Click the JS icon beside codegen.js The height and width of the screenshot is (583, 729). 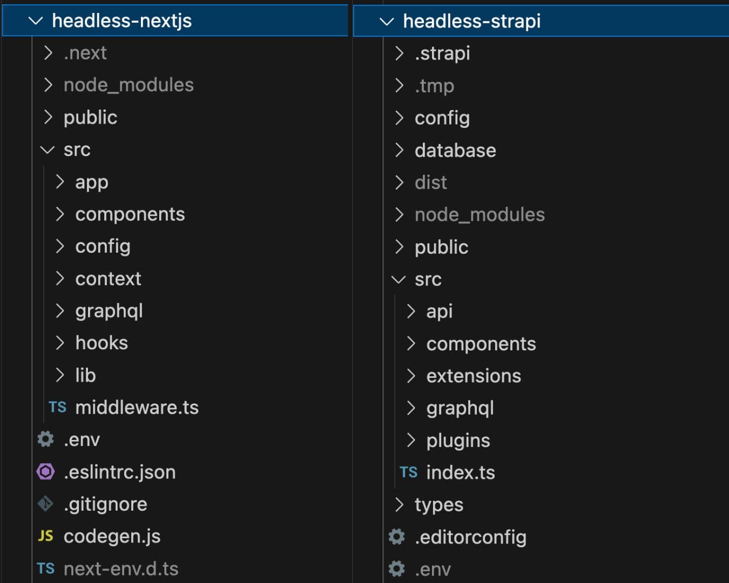tap(45, 535)
